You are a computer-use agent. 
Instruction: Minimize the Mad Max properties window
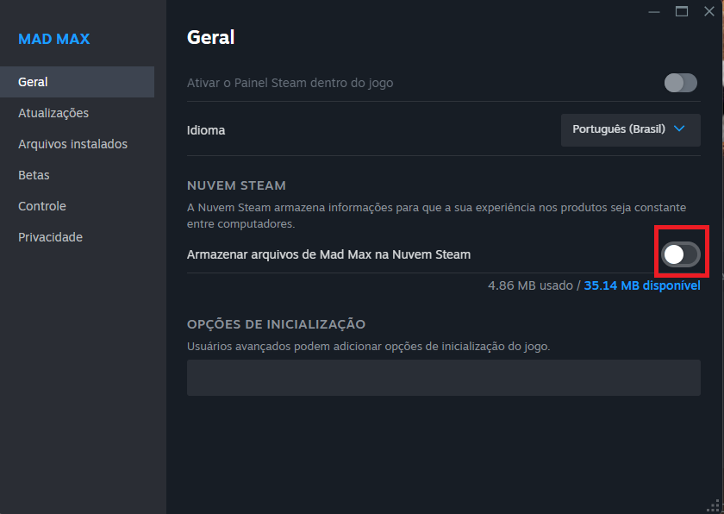pos(654,11)
